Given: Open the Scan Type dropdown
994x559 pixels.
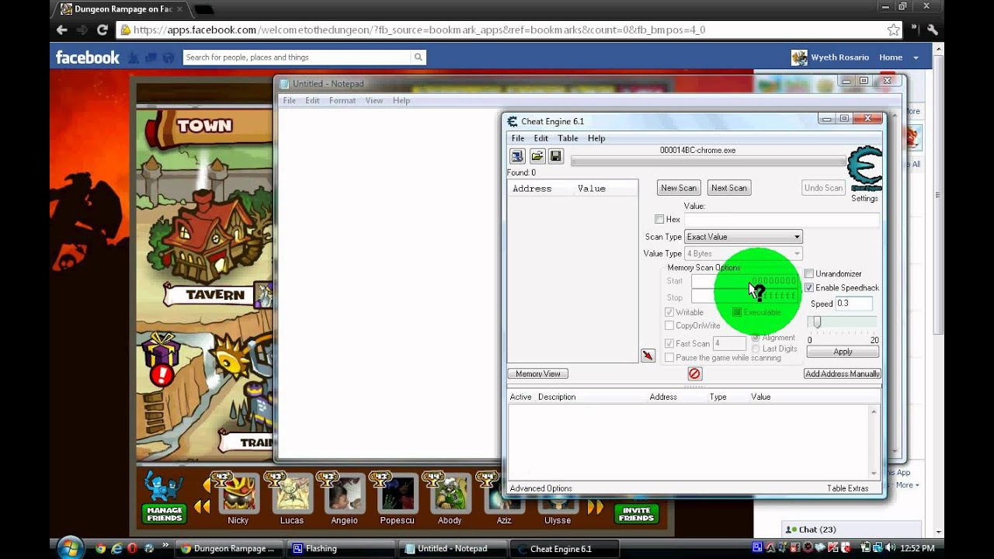Looking at the screenshot, I should coord(743,237).
